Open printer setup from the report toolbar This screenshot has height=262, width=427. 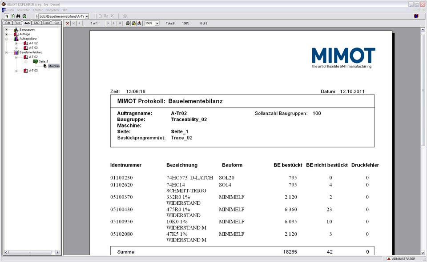tap(133, 24)
